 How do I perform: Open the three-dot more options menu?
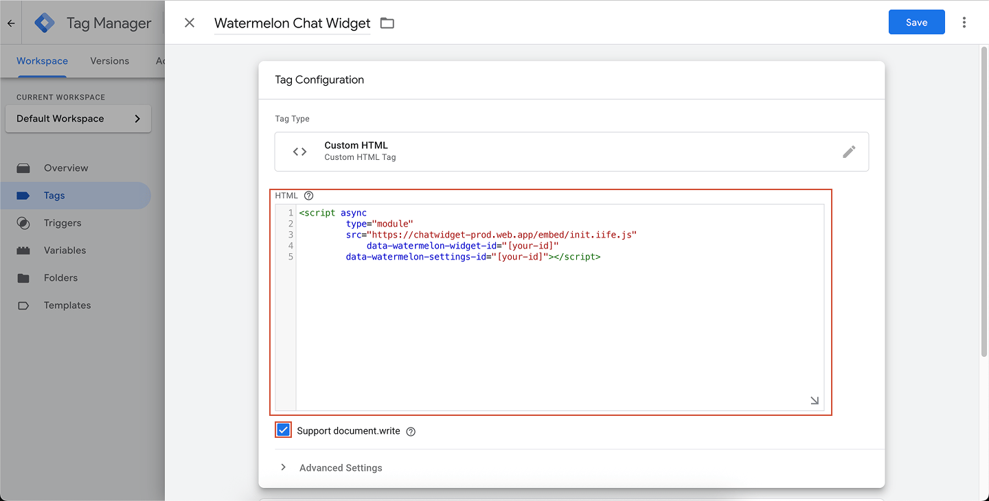[964, 23]
